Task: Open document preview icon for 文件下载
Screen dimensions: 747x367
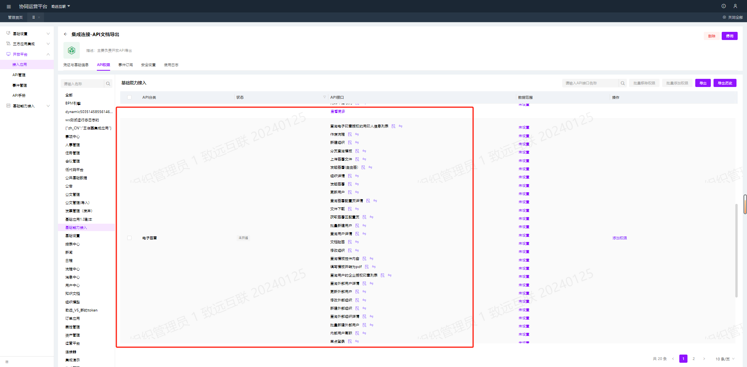Action: click(x=350, y=209)
